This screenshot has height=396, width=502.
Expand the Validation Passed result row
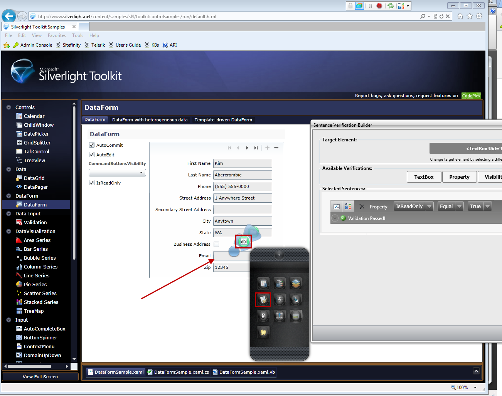(x=335, y=218)
